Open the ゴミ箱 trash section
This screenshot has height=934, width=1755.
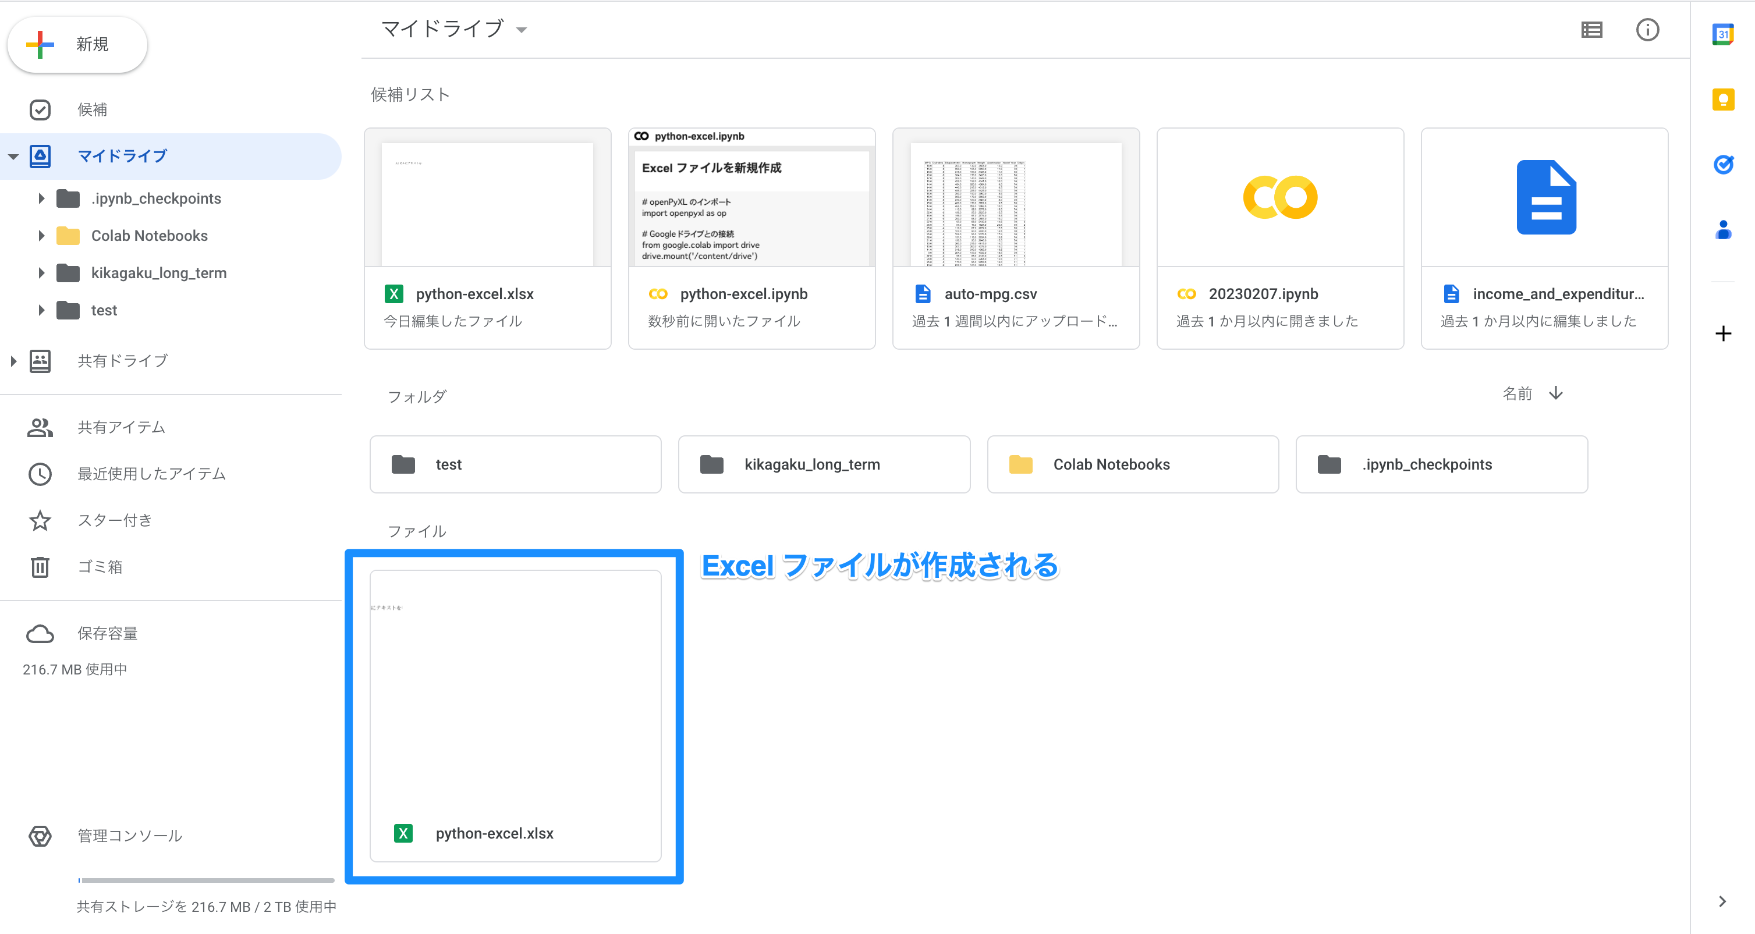click(x=100, y=566)
